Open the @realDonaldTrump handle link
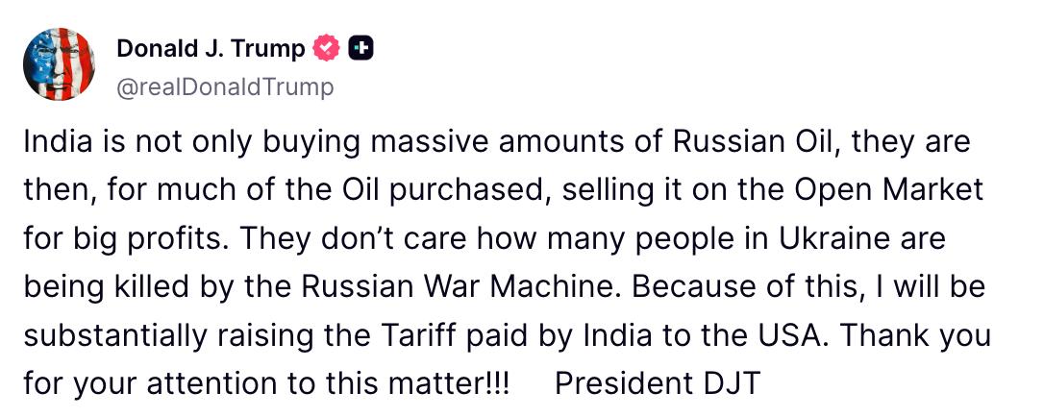1044x417 pixels. [x=225, y=87]
